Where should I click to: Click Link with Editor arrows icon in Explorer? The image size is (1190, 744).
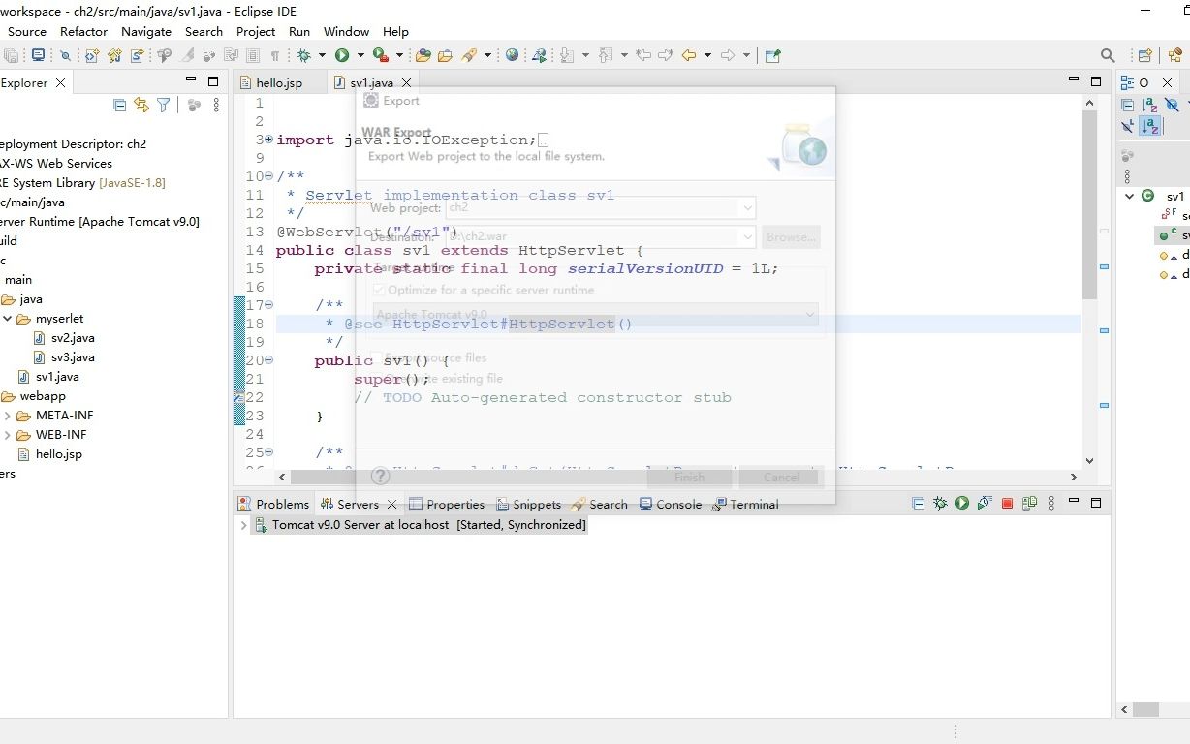[141, 106]
